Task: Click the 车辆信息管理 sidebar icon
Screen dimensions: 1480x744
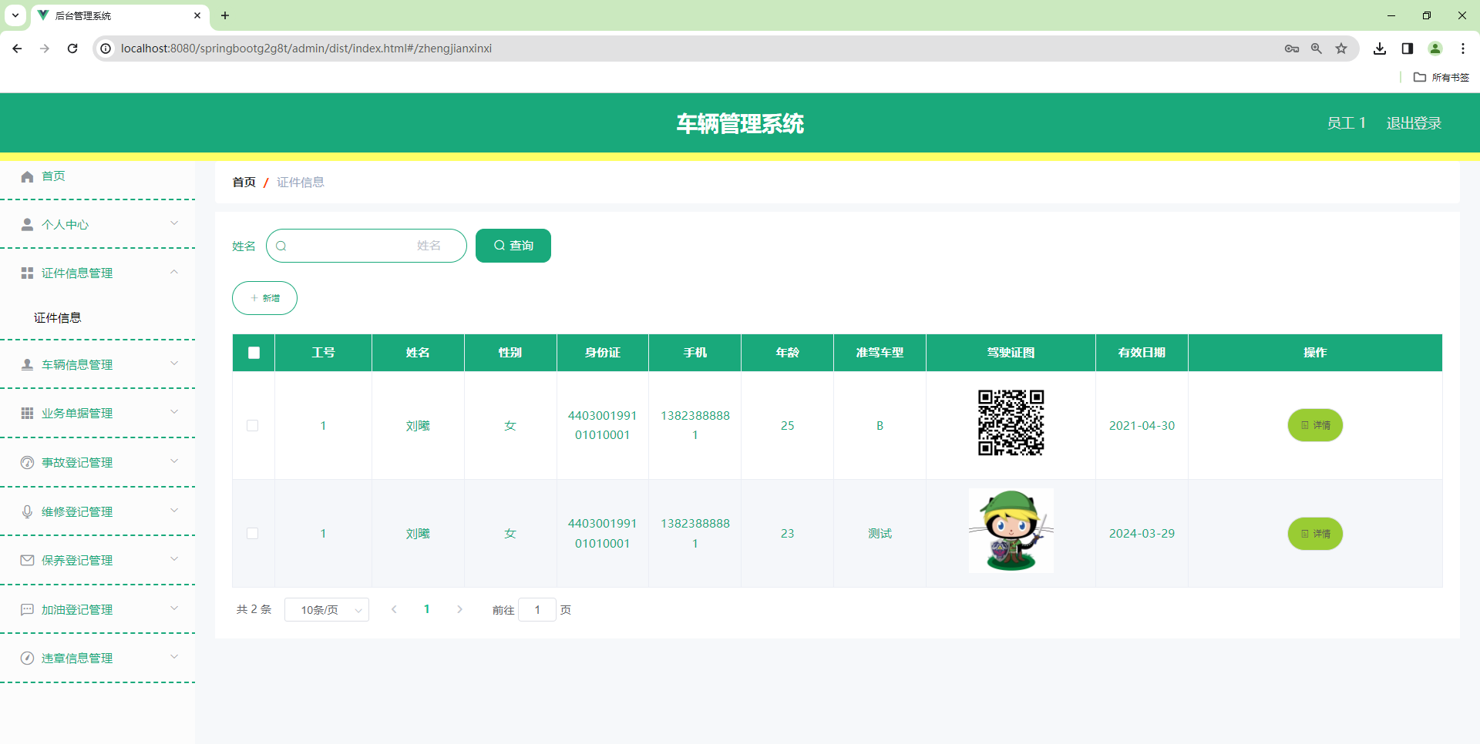Action: [x=26, y=364]
